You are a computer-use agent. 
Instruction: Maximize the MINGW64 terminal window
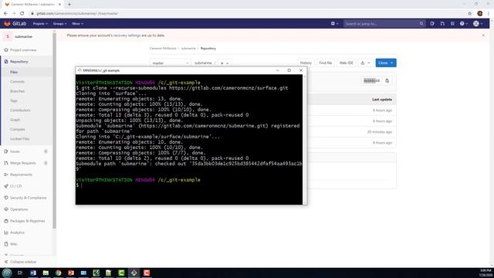click(x=289, y=70)
